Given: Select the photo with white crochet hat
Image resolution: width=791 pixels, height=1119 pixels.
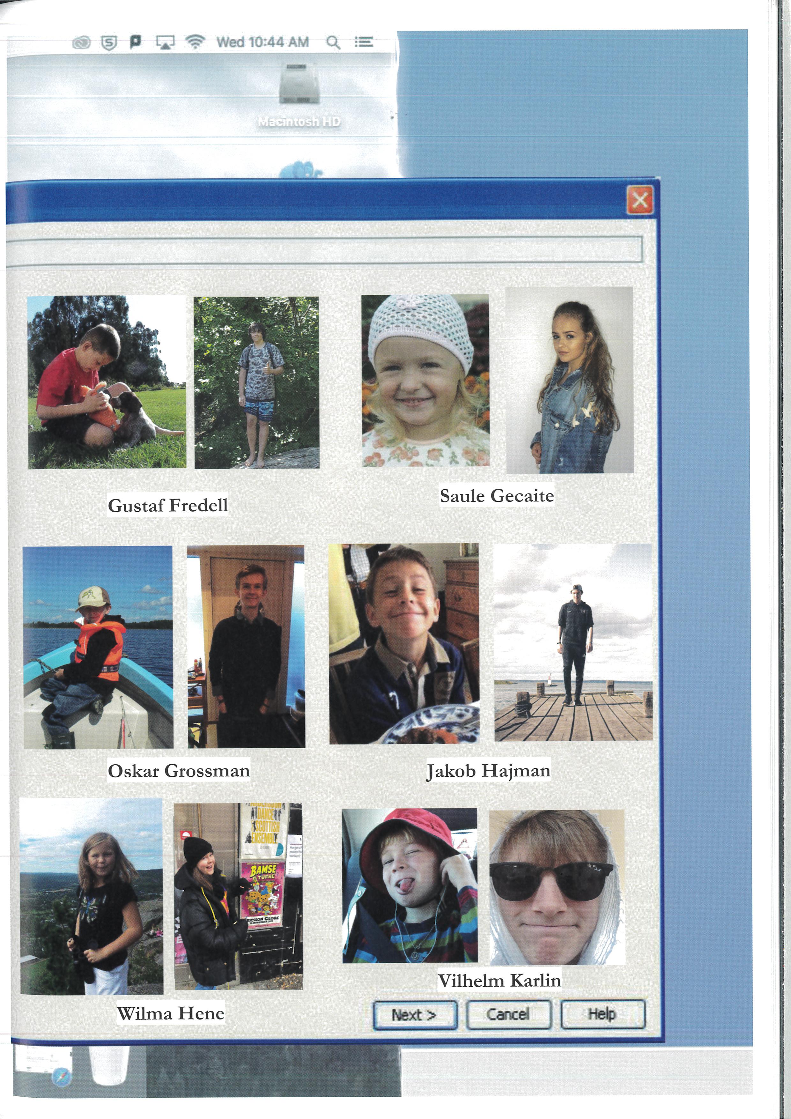Looking at the screenshot, I should point(425,381).
